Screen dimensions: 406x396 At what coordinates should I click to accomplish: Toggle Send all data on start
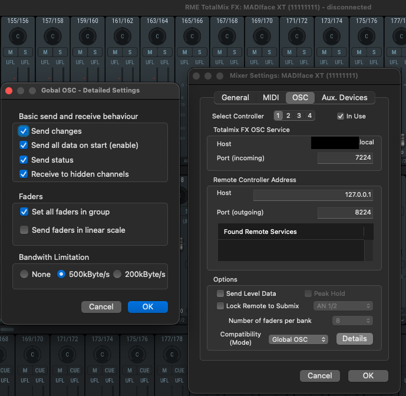point(24,145)
